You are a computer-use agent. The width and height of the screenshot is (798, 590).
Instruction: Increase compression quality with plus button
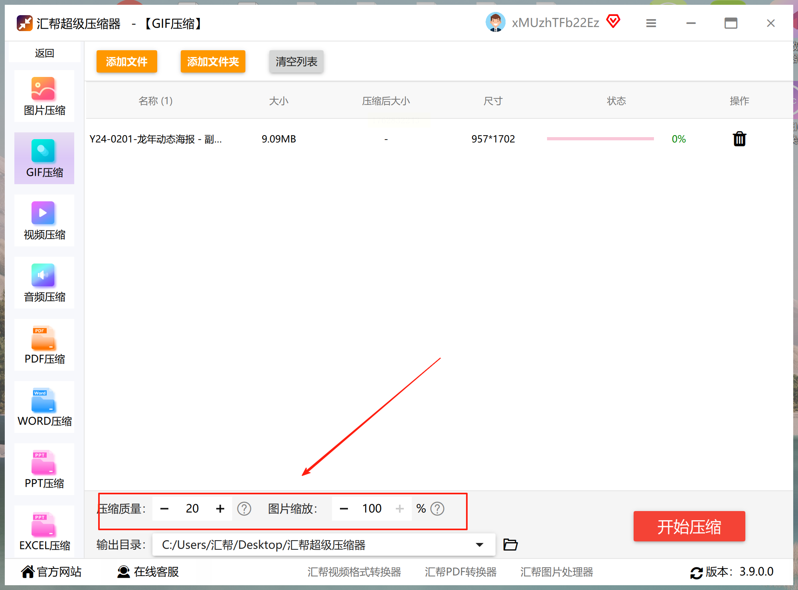[x=220, y=509]
